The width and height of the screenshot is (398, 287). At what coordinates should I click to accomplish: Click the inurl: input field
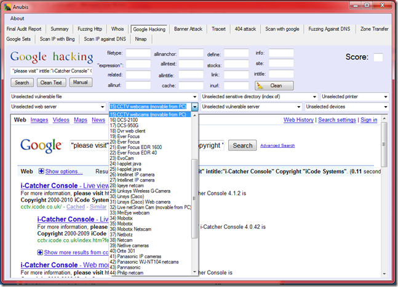(x=236, y=85)
